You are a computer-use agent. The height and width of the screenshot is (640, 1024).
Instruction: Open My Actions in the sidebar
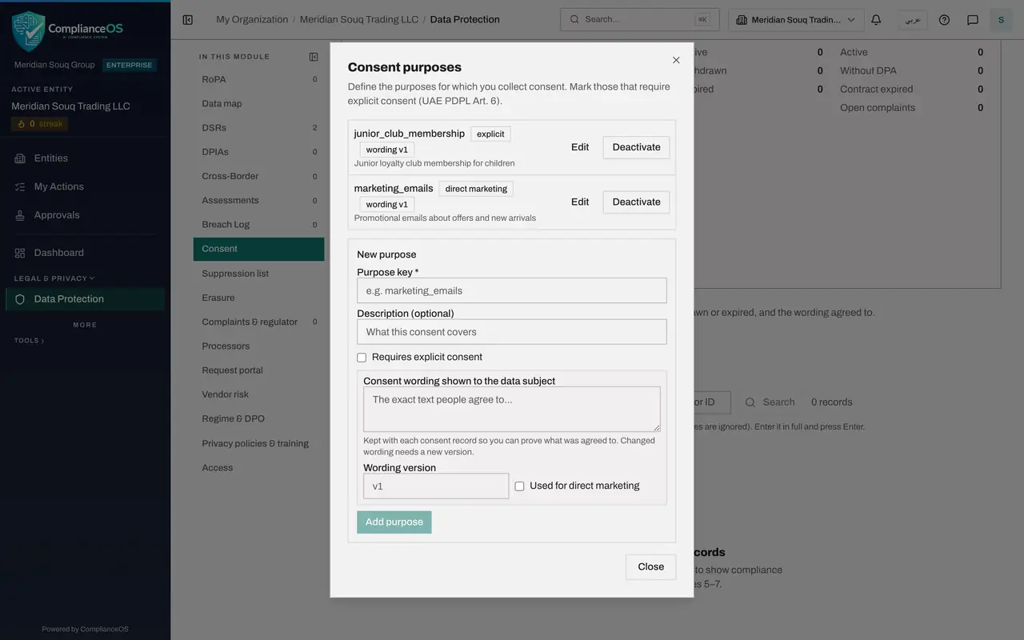click(85, 186)
